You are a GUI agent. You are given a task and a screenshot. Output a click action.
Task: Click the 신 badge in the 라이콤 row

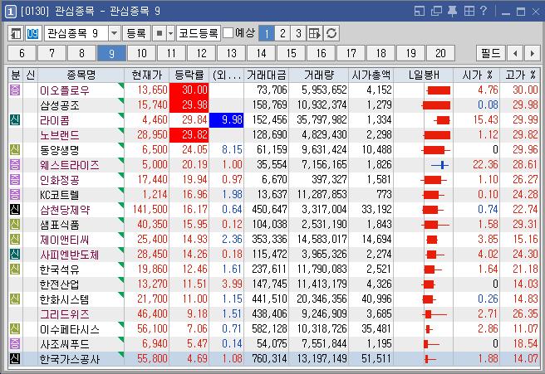15,120
